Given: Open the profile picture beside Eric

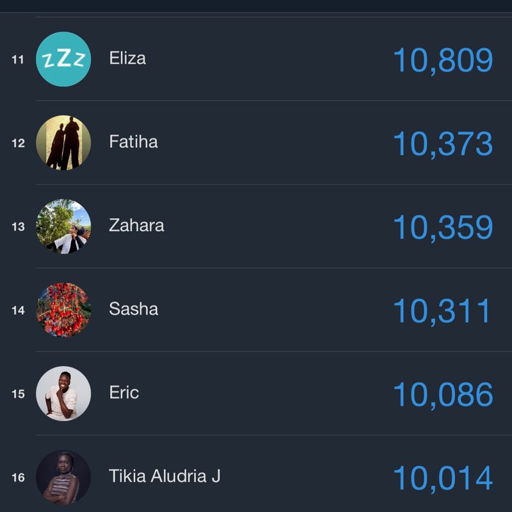Looking at the screenshot, I should click(63, 394).
